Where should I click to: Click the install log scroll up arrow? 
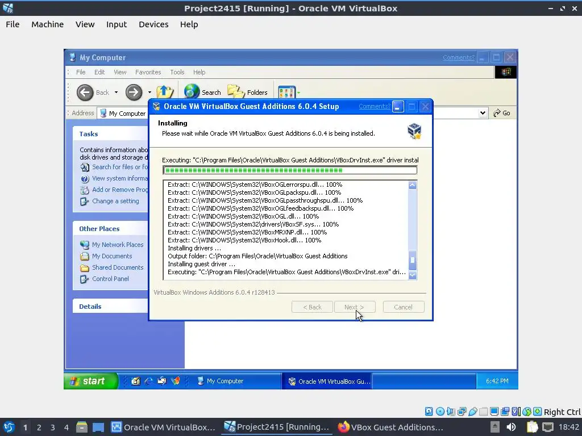[413, 185]
